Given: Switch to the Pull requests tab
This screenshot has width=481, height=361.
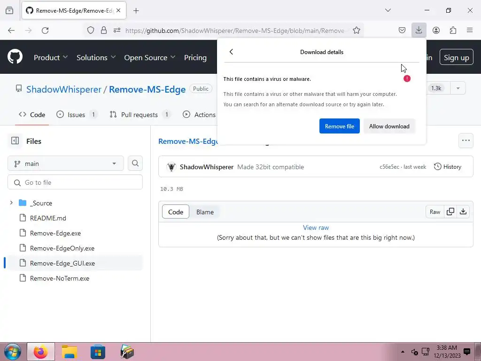Looking at the screenshot, I should tap(140, 115).
